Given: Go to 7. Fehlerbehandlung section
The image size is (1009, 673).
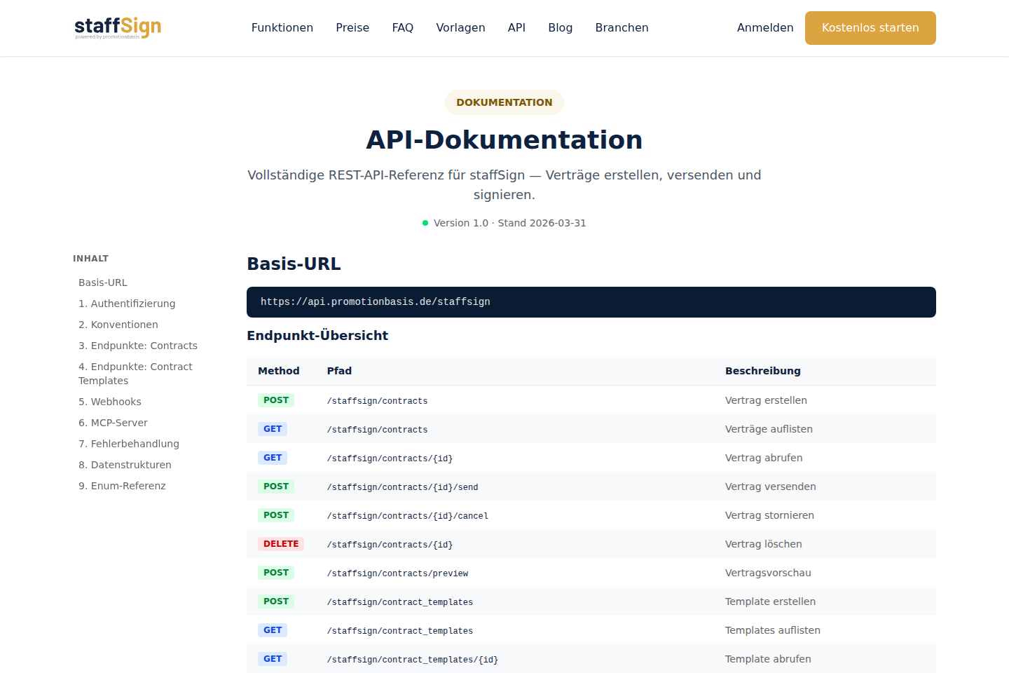Looking at the screenshot, I should pos(129,444).
